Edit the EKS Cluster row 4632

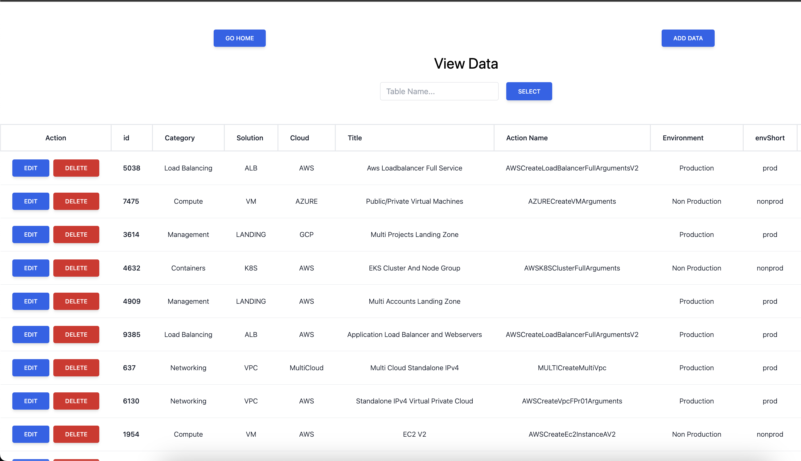point(31,268)
